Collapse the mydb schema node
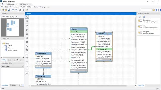The image size is (161, 90). tap(2, 43)
